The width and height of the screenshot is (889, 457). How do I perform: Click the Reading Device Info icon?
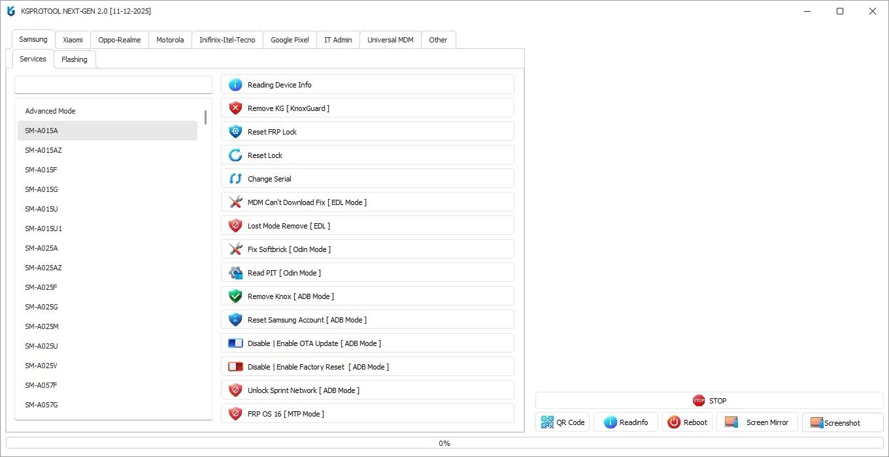tap(235, 85)
